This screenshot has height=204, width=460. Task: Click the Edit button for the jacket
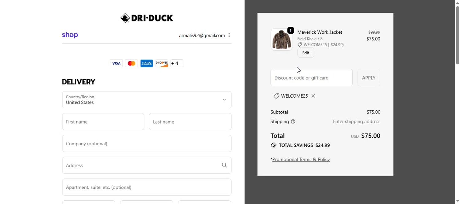(306, 53)
